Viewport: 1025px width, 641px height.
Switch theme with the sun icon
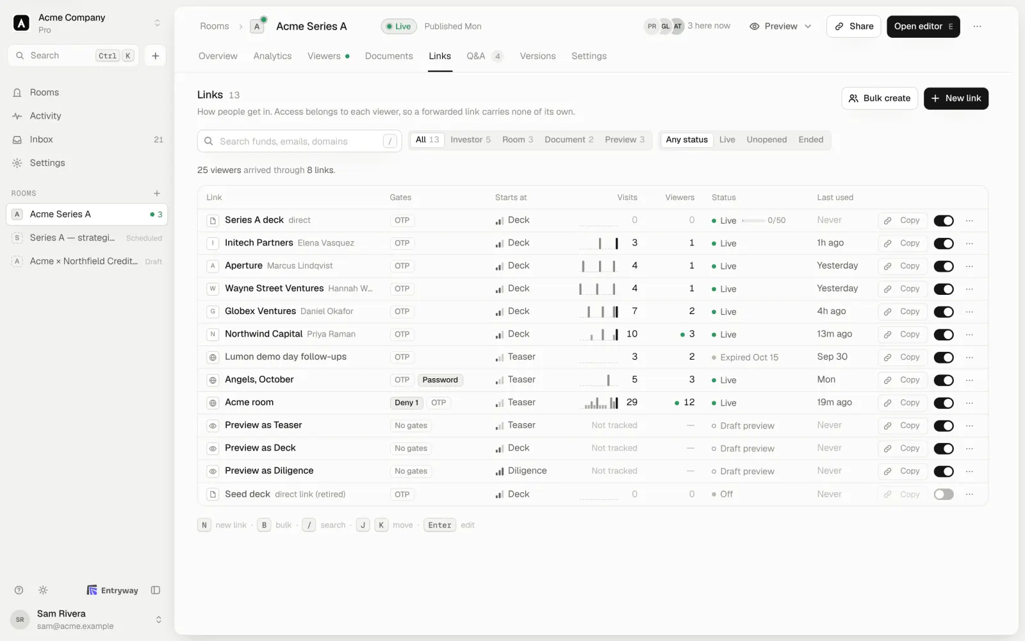coord(43,590)
